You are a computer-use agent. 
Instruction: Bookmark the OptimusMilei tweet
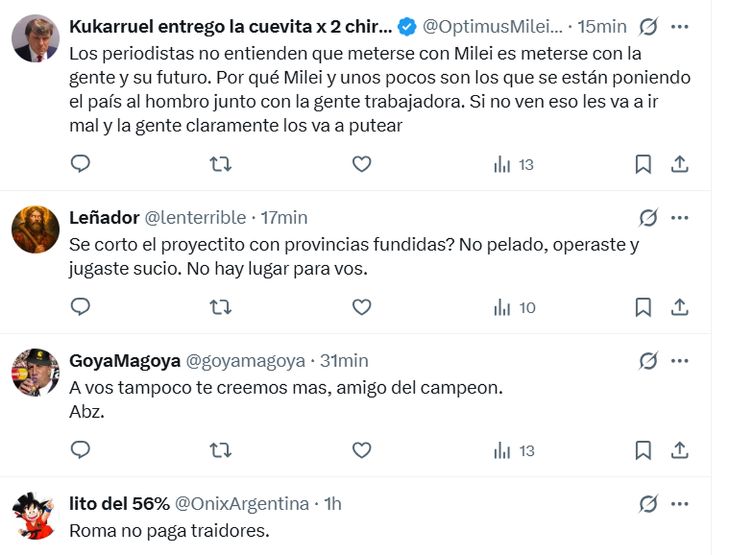[643, 164]
